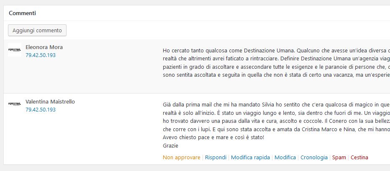Click the Aggiungi commento button
The height and width of the screenshot is (171, 390).
coord(37,31)
